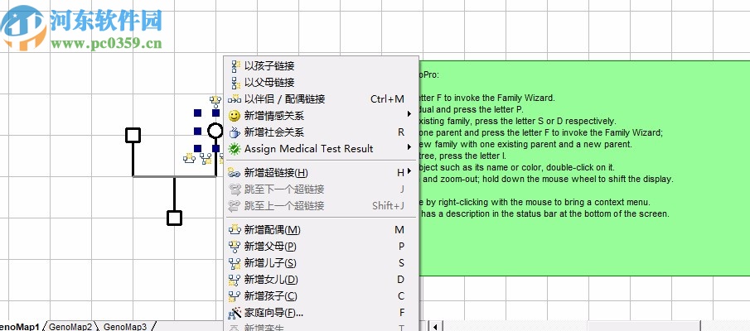The image size is (750, 331).
Task: Expand the 新增情感关系 submenu arrow
Action: [x=409, y=114]
